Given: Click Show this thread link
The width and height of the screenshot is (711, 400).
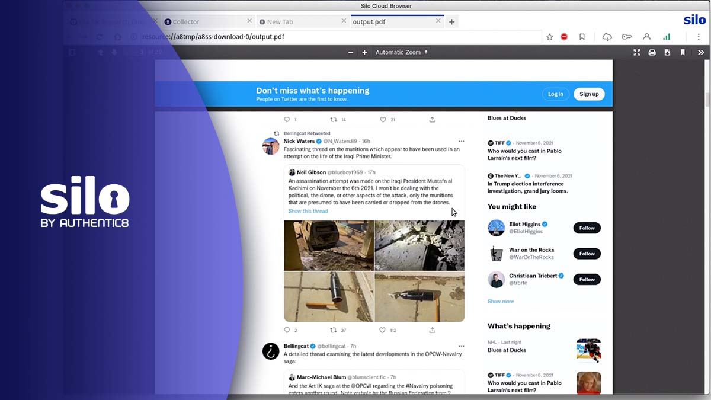Looking at the screenshot, I should (x=308, y=211).
